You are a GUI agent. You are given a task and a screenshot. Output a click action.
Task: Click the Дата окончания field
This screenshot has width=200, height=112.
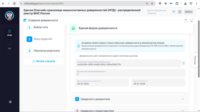(x=158, y=82)
